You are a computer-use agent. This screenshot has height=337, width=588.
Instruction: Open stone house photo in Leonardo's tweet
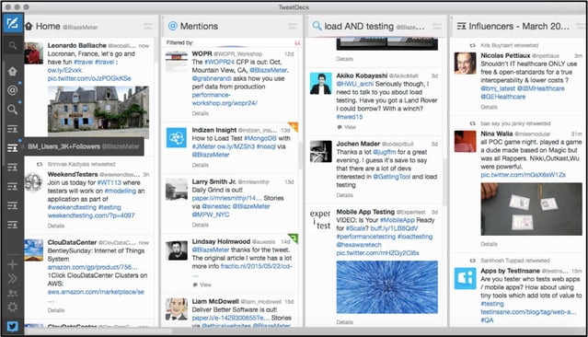pyautogui.click(x=98, y=111)
